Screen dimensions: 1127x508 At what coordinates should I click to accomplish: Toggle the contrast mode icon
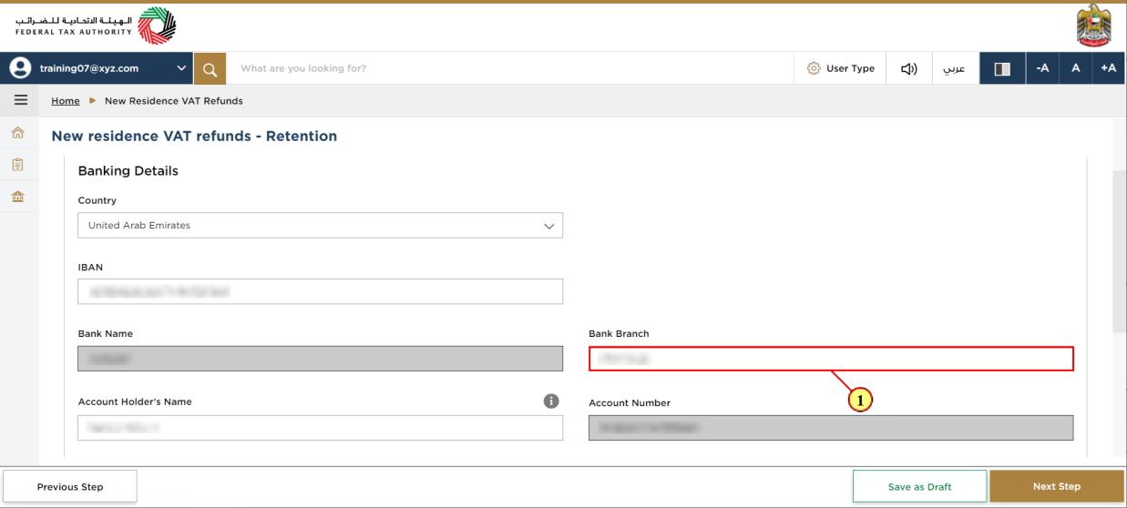click(x=1002, y=68)
